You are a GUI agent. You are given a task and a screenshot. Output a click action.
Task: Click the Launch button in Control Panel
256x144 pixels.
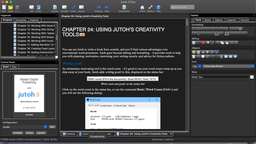click(x=41, y=133)
